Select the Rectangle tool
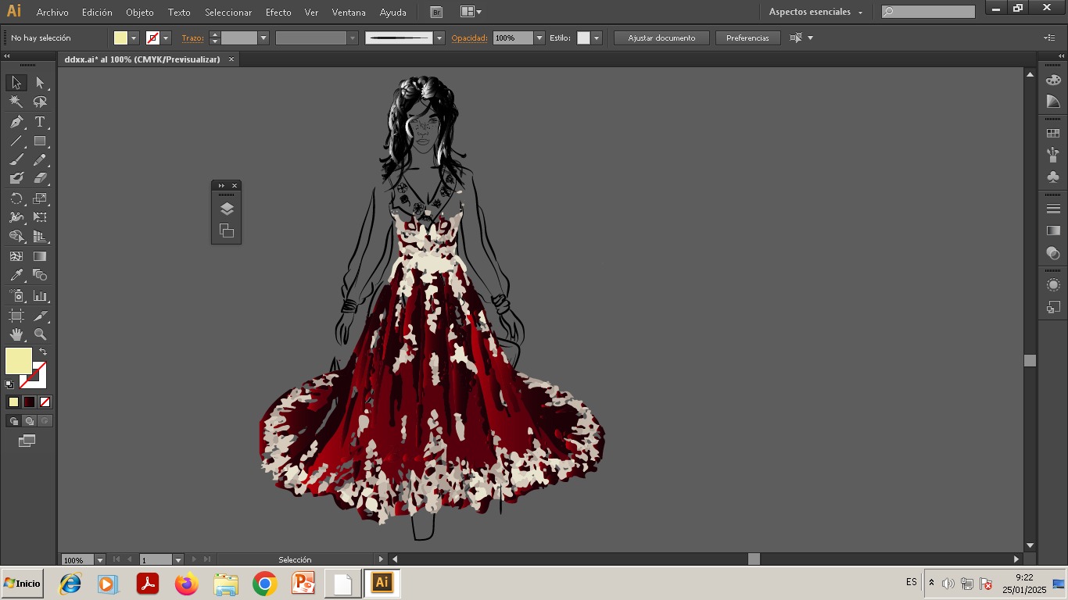1068x600 pixels. [40, 141]
